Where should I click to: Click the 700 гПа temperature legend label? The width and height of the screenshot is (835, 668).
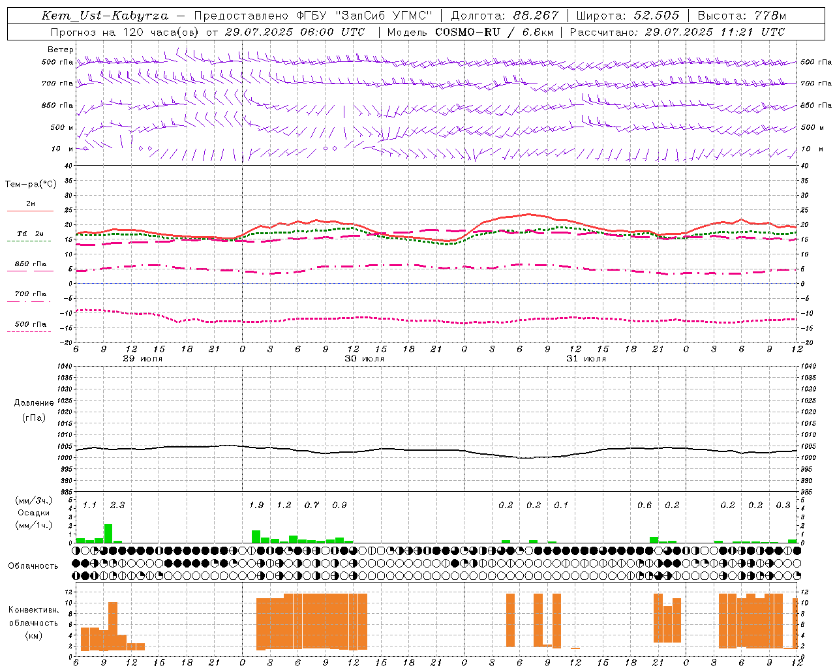[30, 294]
